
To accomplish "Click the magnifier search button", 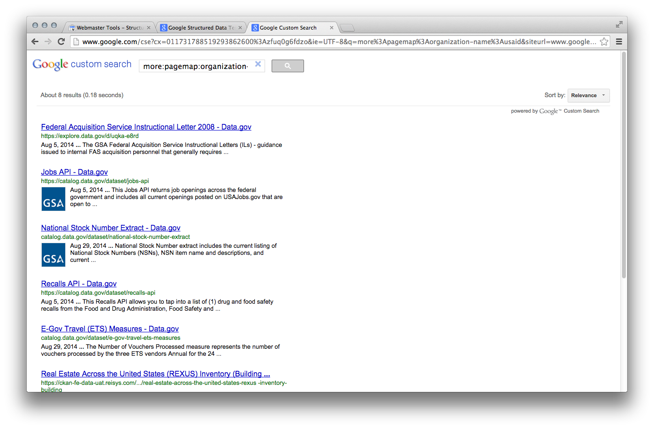I will click(288, 66).
